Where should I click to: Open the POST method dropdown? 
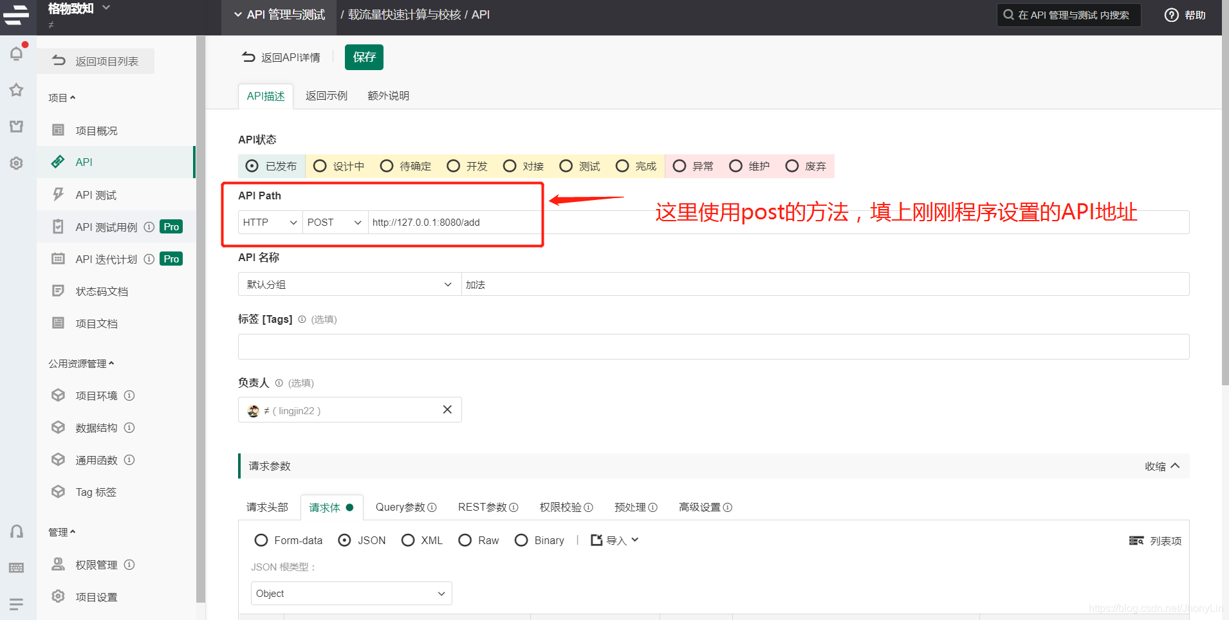point(335,223)
